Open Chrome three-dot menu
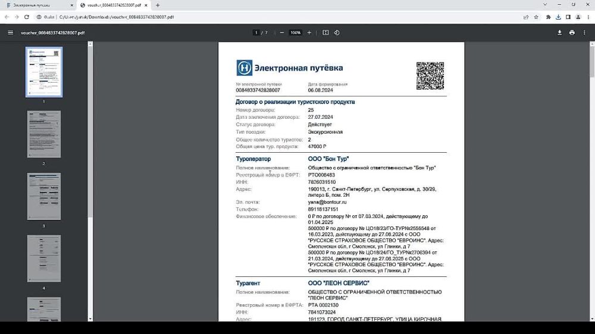 click(588, 17)
